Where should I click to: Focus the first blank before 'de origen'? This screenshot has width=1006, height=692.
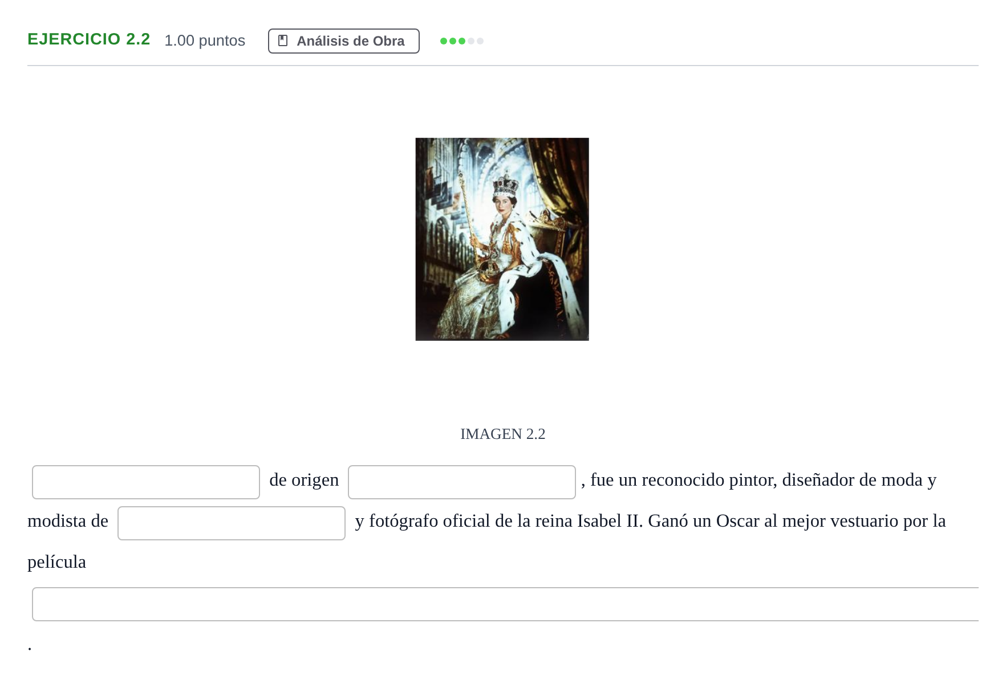click(x=146, y=482)
